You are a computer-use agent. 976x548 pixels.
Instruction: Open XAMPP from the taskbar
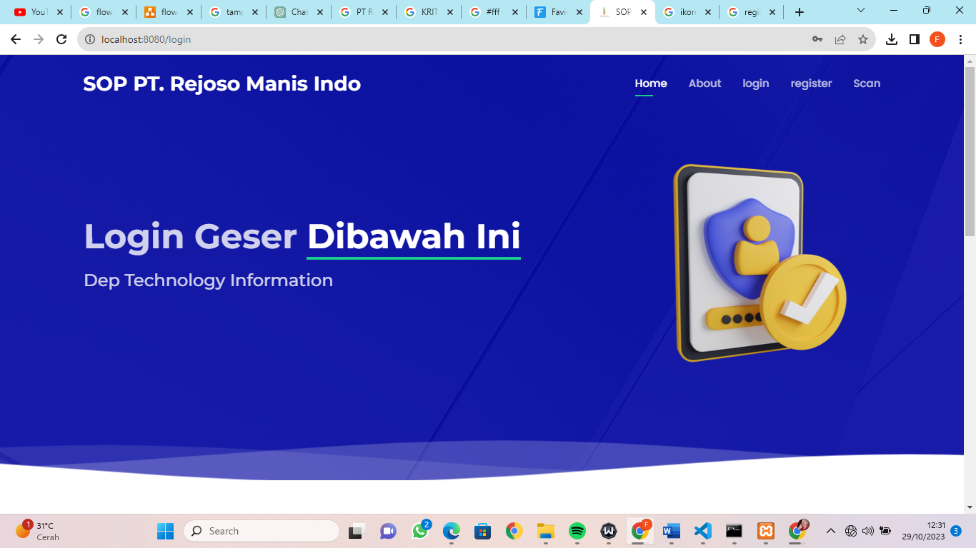(x=765, y=531)
